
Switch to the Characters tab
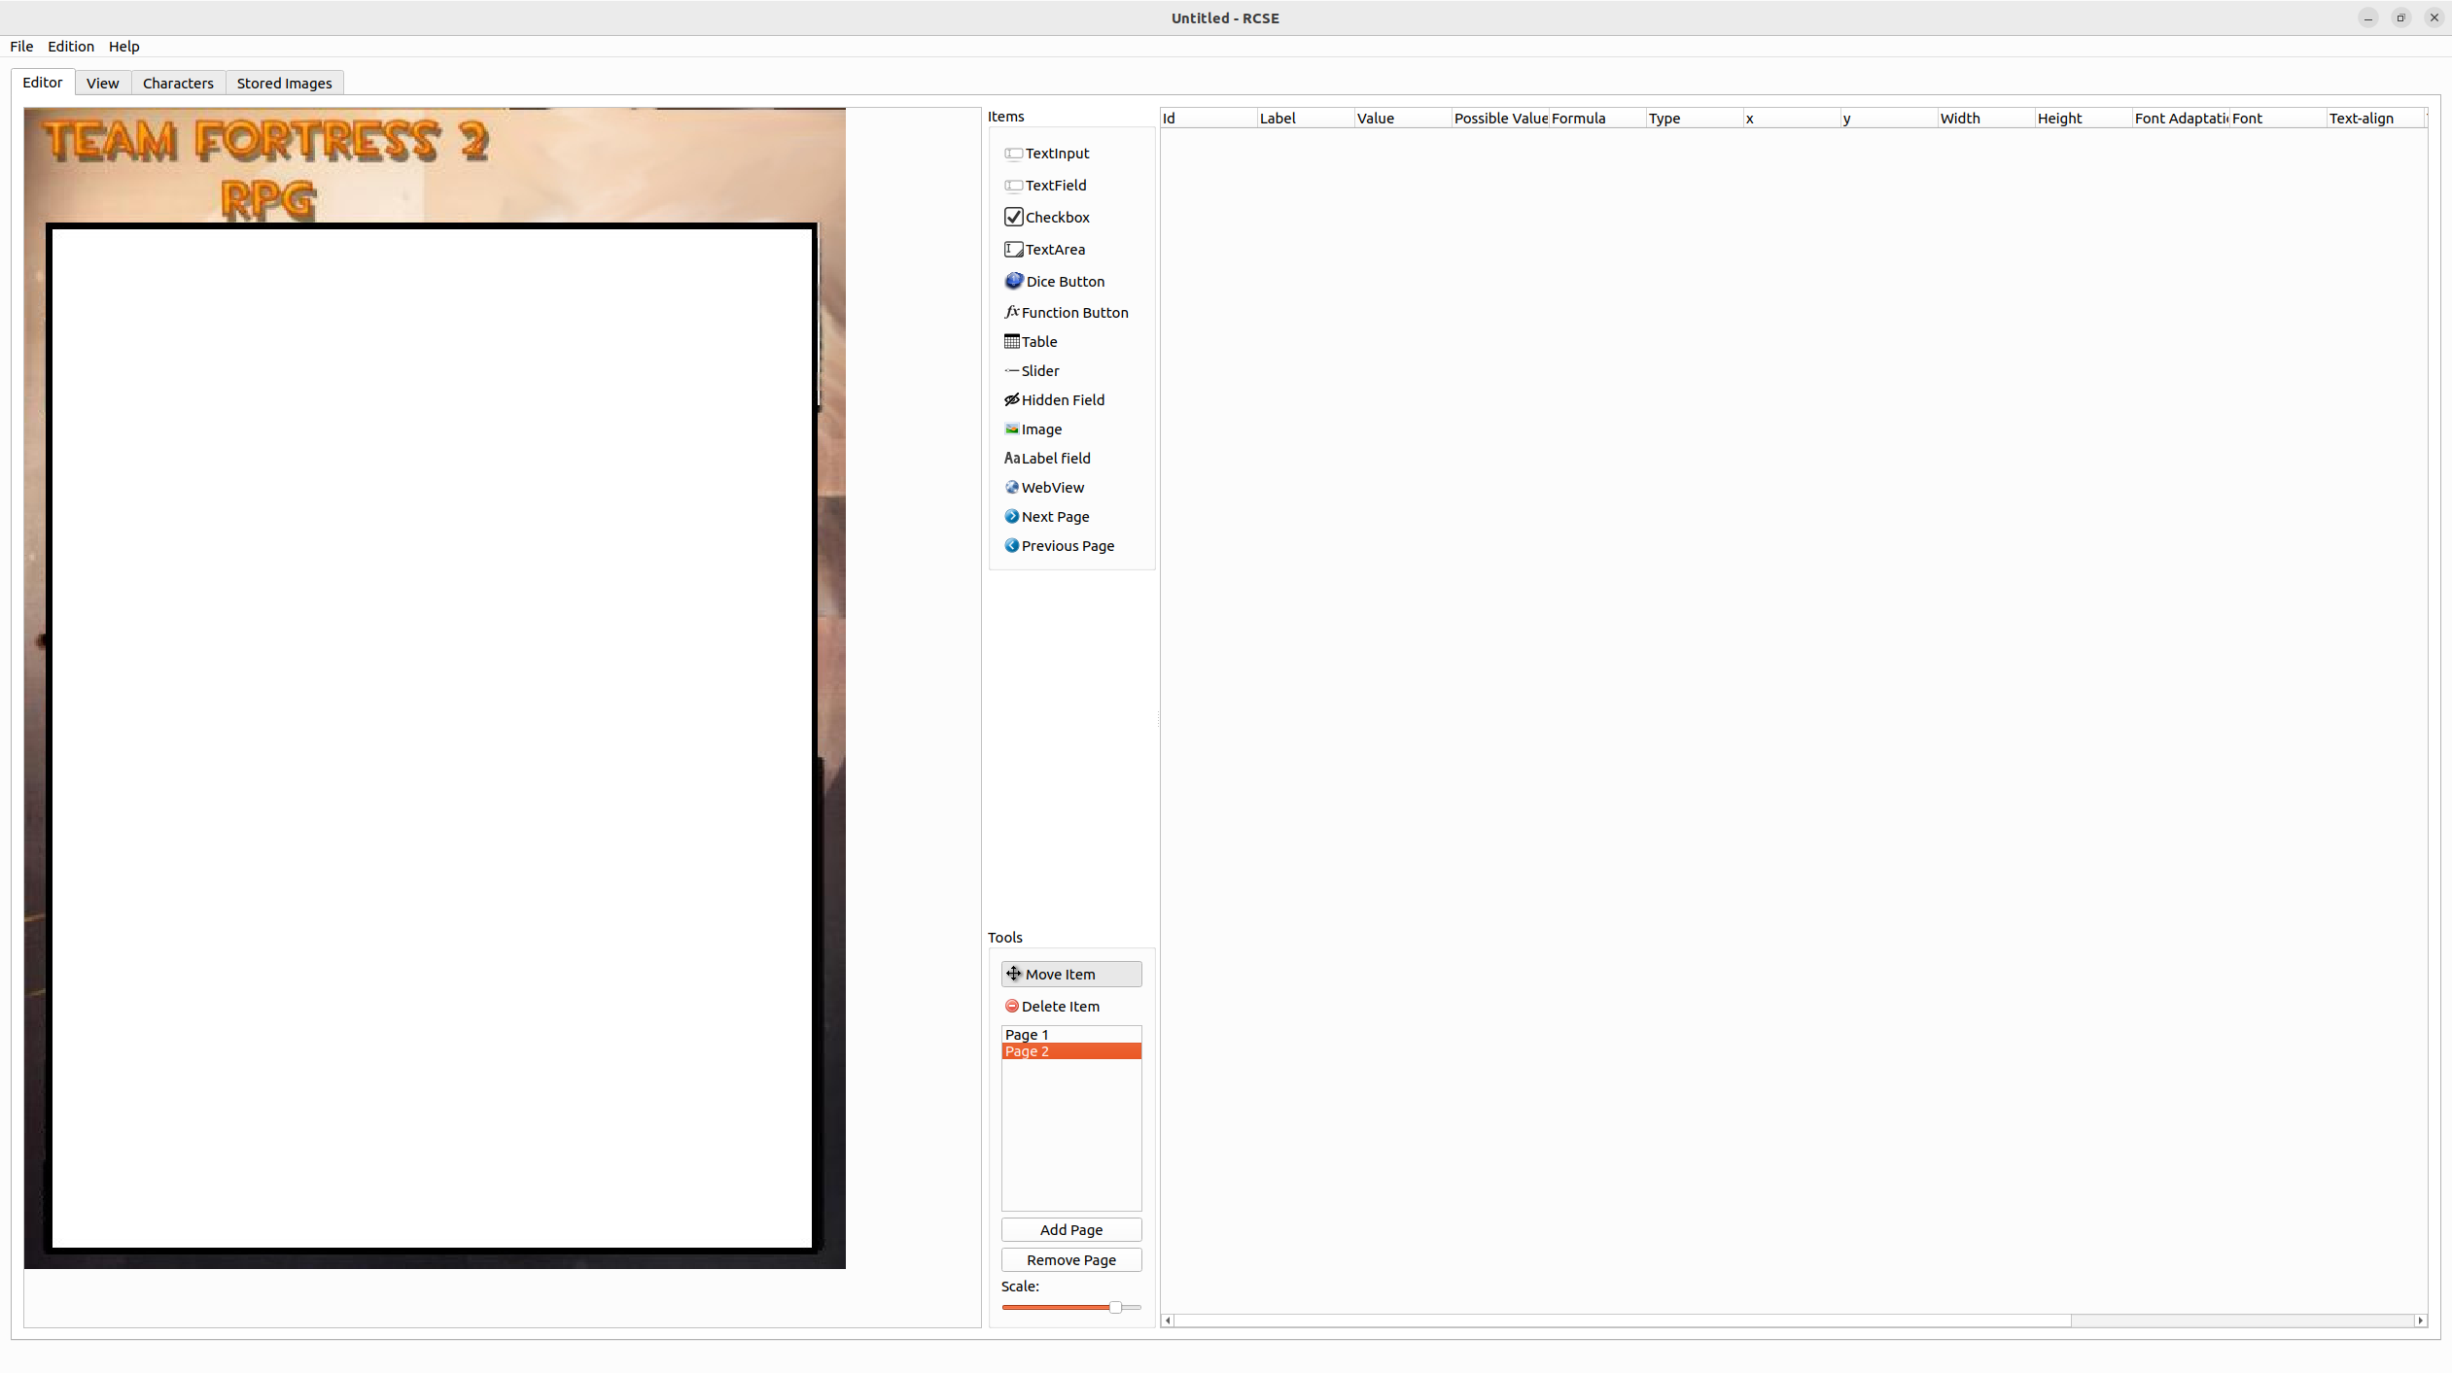[178, 84]
